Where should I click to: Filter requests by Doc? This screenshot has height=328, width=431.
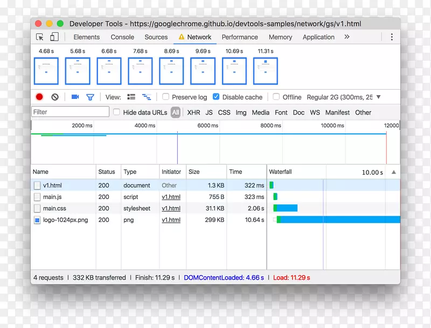click(298, 112)
